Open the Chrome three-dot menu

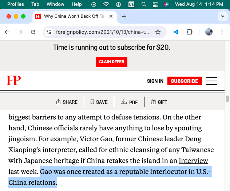(x=222, y=32)
